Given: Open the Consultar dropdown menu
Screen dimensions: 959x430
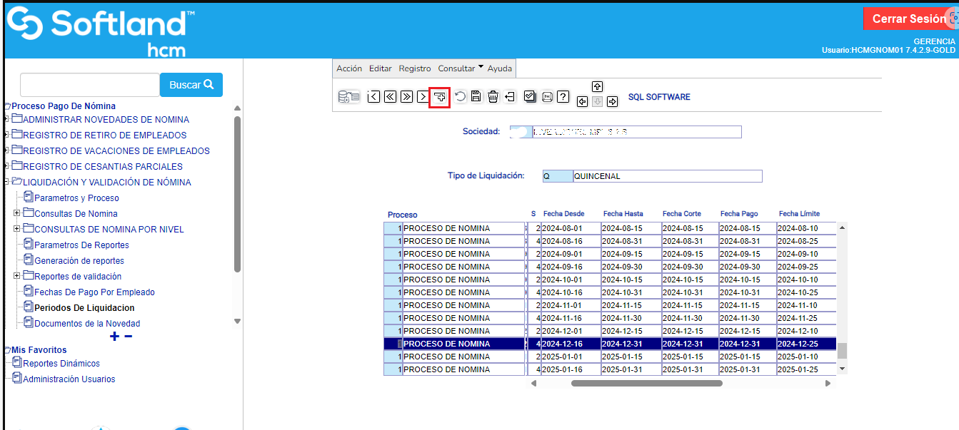Looking at the screenshot, I should click(461, 68).
